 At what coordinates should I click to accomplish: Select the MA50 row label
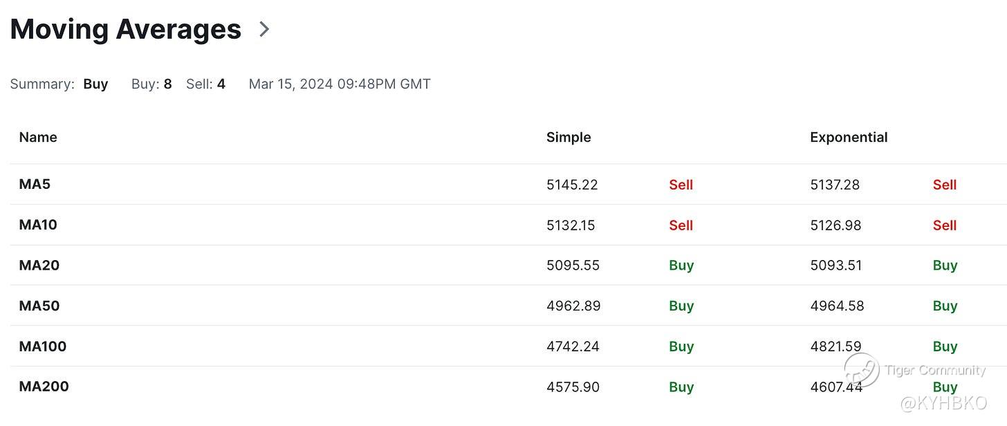pos(39,306)
